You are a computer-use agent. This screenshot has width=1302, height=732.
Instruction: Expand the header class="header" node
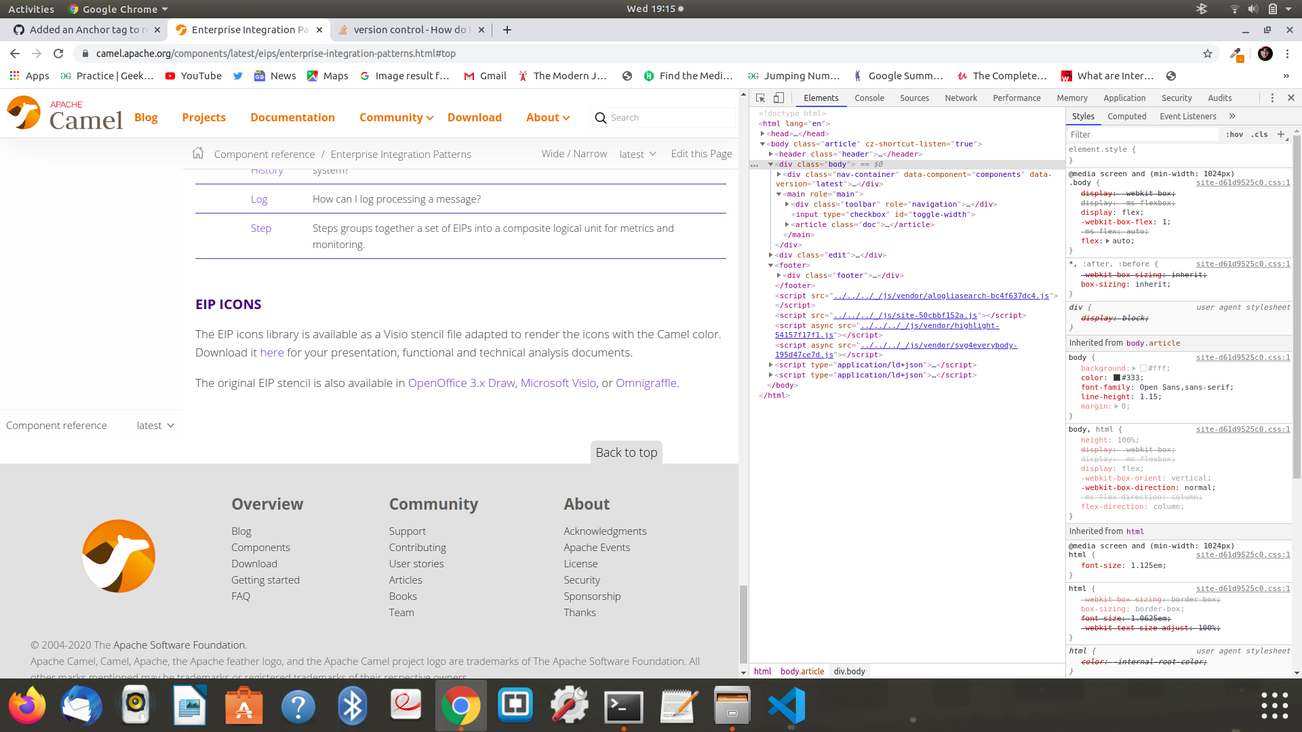point(771,154)
